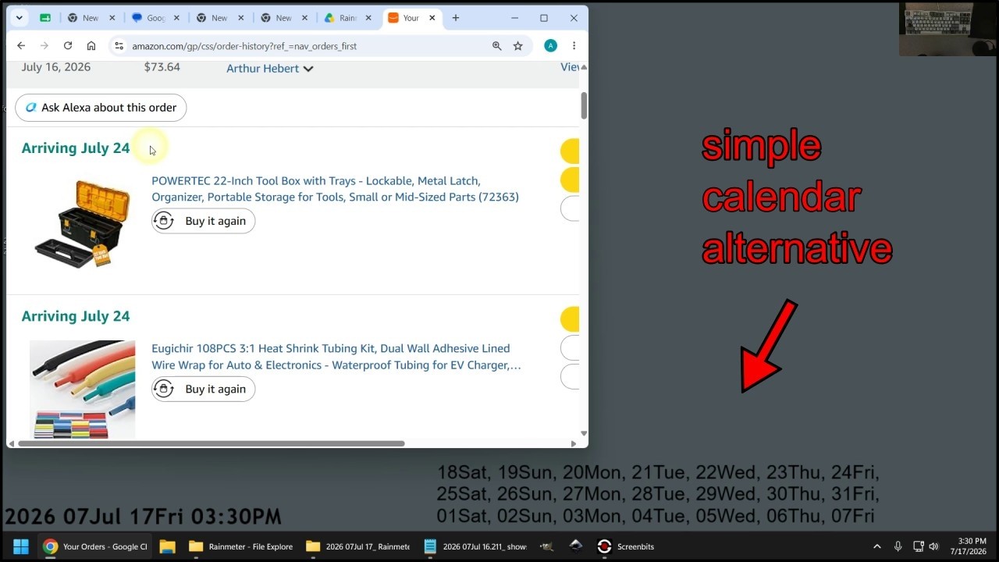Click the horizontal scrollbar thumb at bottom

[x=211, y=443]
